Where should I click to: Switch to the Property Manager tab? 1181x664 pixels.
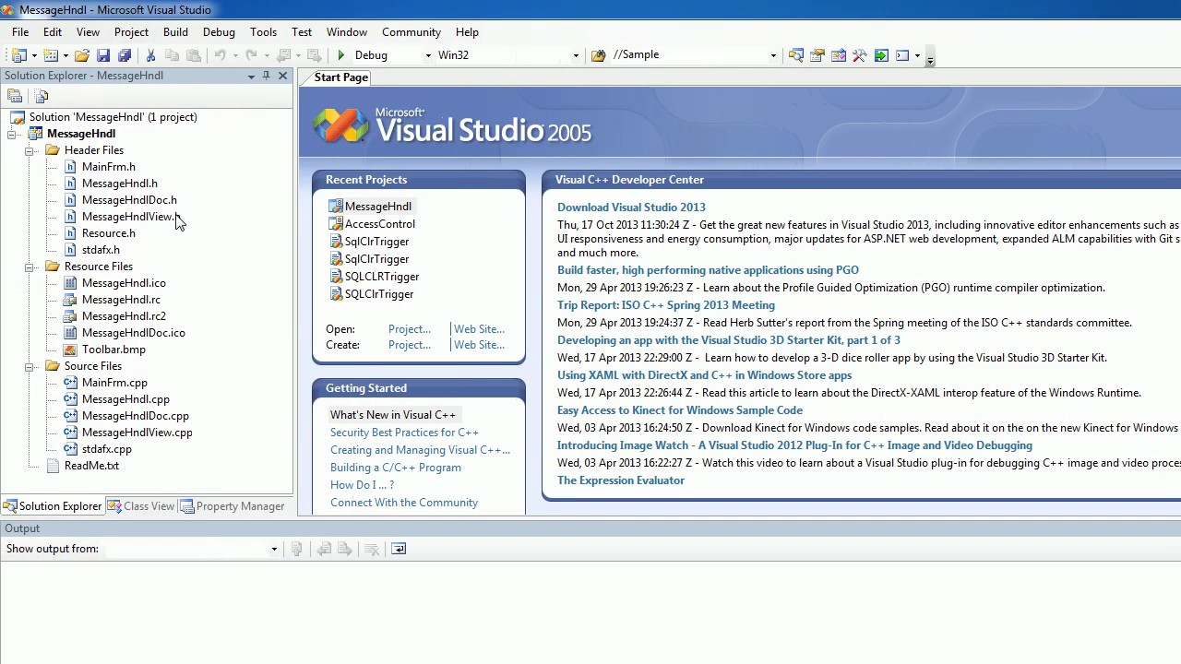coord(233,506)
